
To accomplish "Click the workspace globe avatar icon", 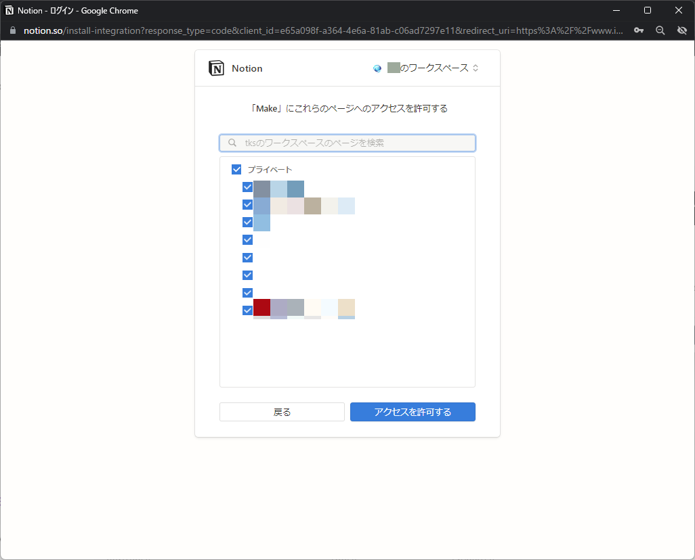I will pos(377,68).
